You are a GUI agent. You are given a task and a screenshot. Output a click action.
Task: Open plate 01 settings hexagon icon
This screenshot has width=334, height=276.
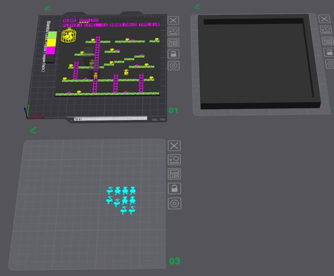tap(173, 66)
